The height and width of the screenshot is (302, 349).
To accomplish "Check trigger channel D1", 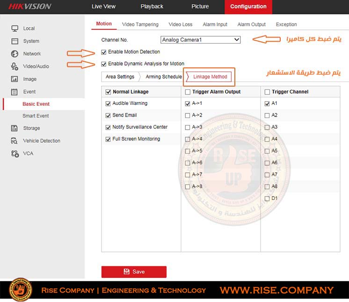I will [x=267, y=199].
